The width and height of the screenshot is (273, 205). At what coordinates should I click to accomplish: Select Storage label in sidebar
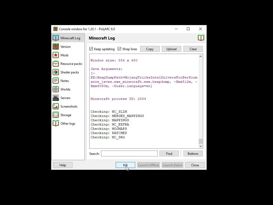66,115
